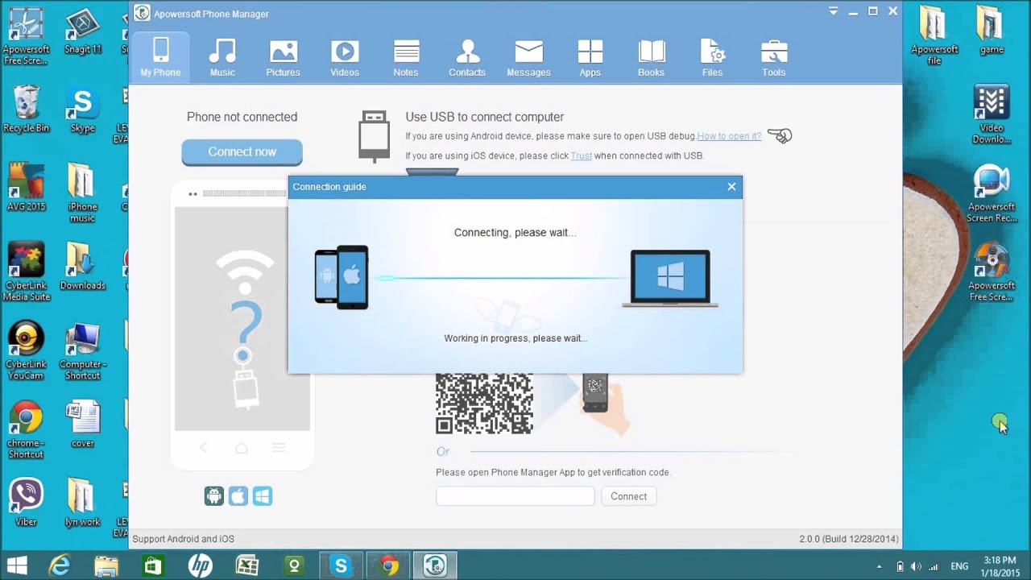The height and width of the screenshot is (580, 1031).
Task: Click 'Support Android and iOS' status text
Action: (184, 539)
